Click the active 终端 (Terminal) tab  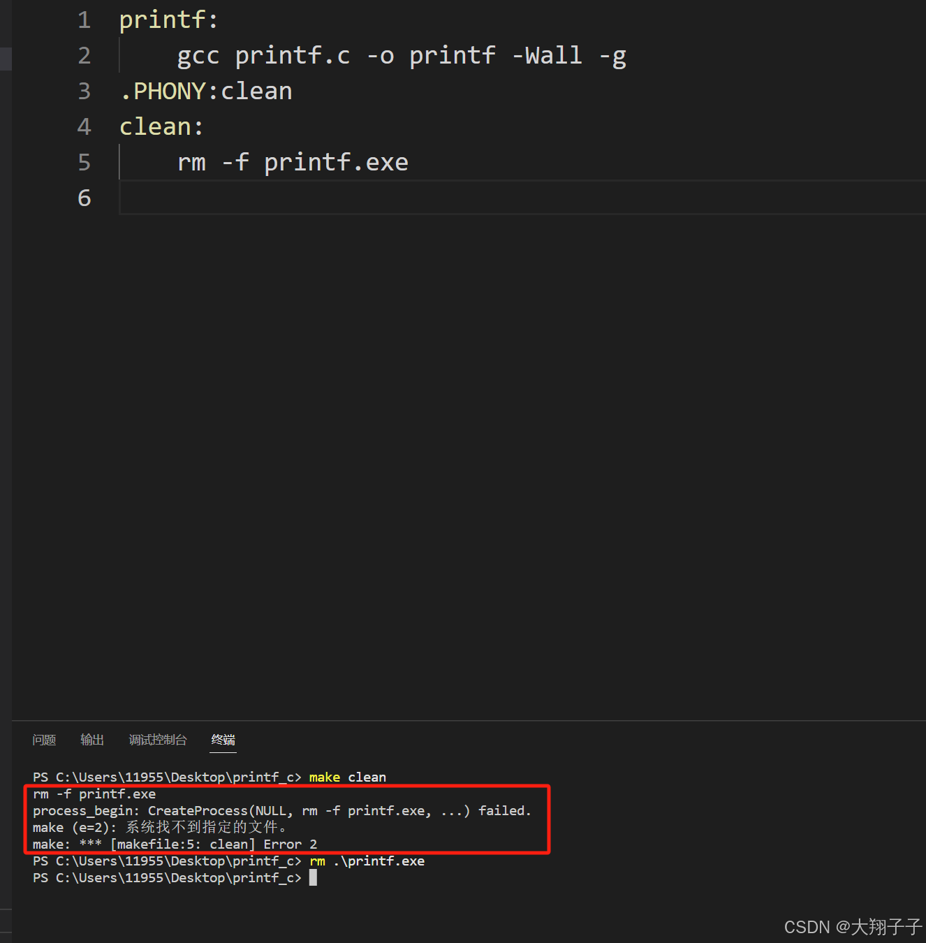(x=223, y=740)
